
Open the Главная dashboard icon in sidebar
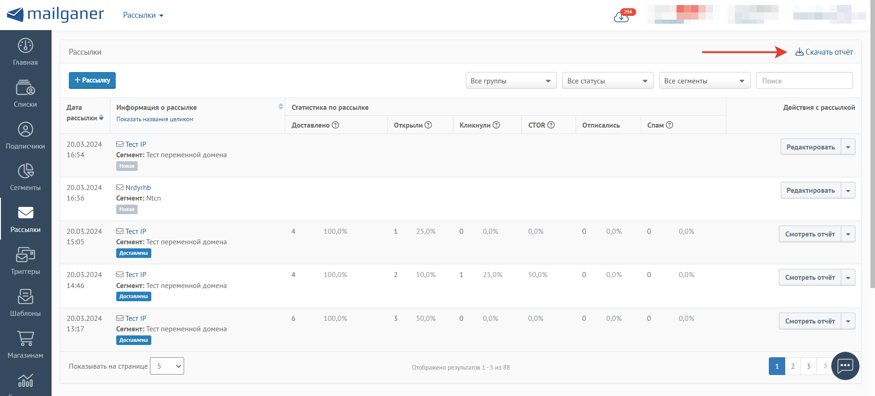[x=26, y=46]
